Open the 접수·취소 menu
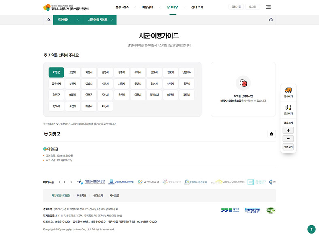Viewport: 319px width, 240px height. coord(122,7)
